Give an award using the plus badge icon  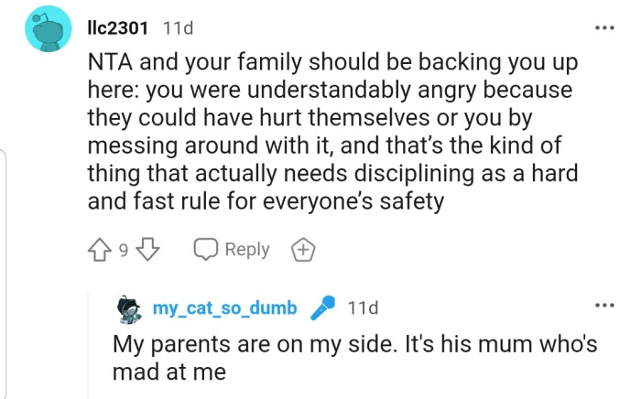(302, 250)
